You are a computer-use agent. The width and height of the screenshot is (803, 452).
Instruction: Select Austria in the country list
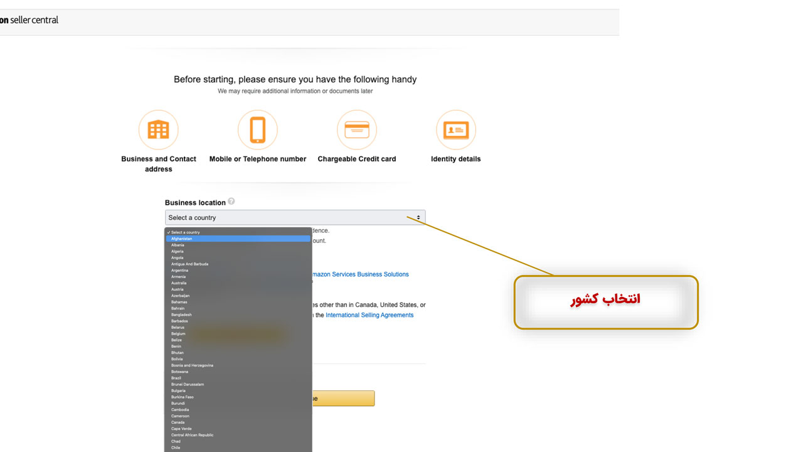tap(238, 289)
